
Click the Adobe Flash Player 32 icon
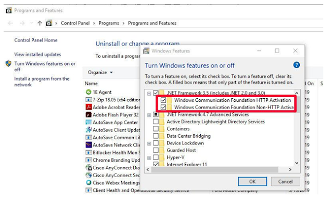(x=88, y=115)
